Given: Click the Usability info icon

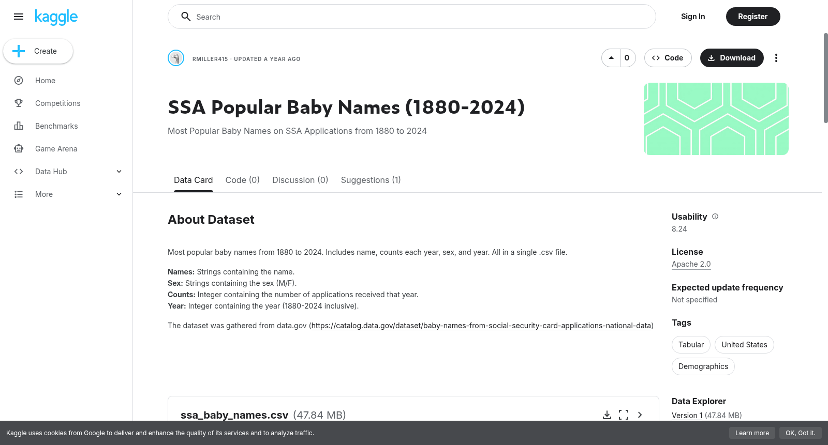Looking at the screenshot, I should coord(715,217).
